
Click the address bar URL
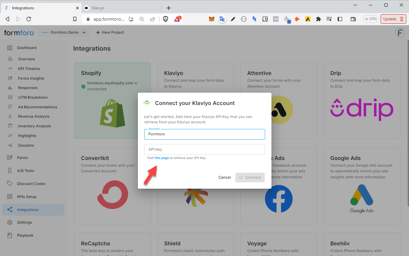[x=109, y=19]
